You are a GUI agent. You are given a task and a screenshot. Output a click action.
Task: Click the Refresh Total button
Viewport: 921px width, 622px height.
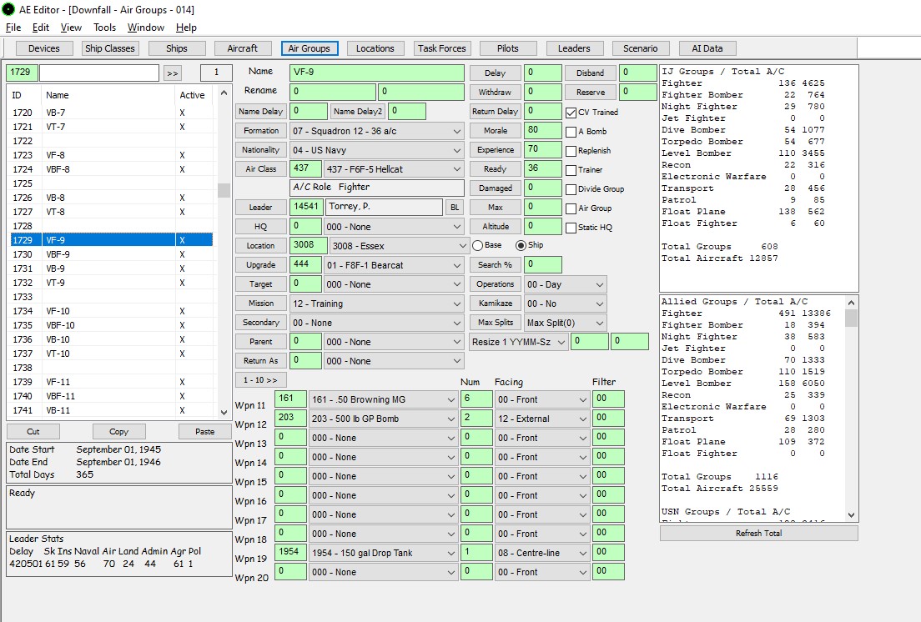[758, 534]
